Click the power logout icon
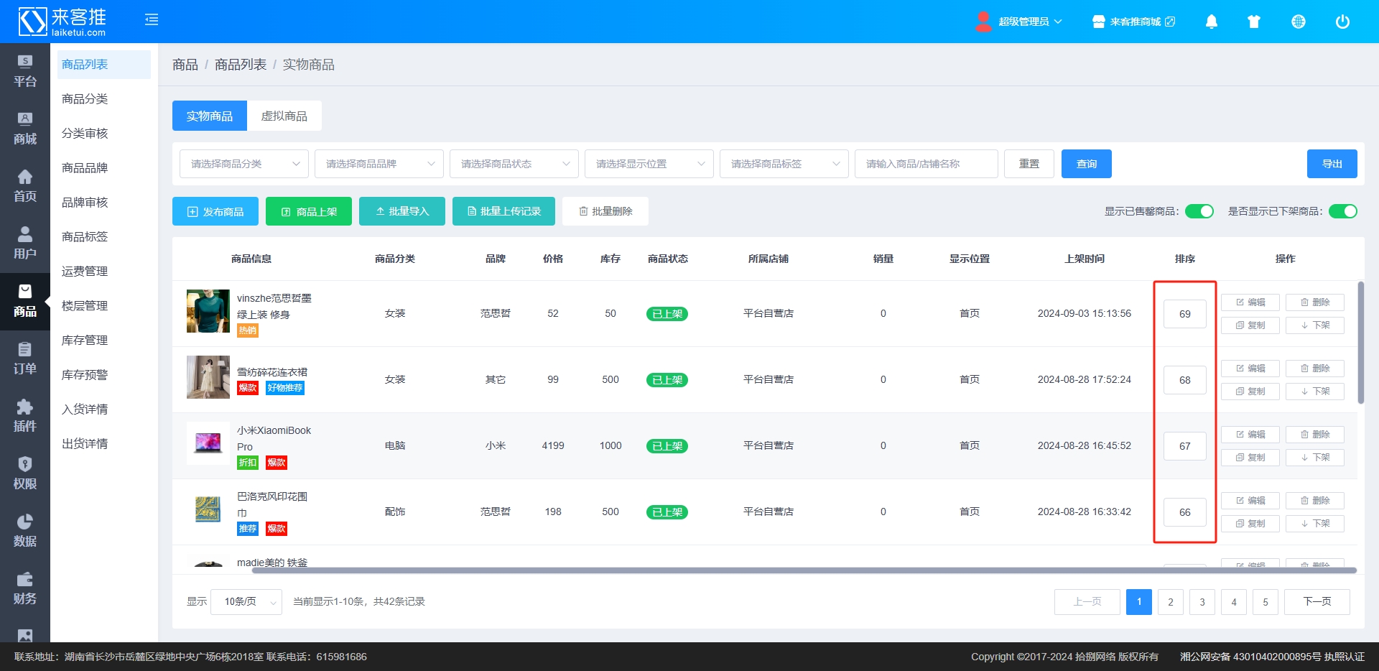 [1342, 22]
